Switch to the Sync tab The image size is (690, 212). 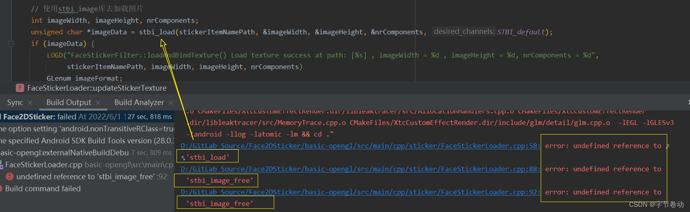pyautogui.click(x=15, y=103)
